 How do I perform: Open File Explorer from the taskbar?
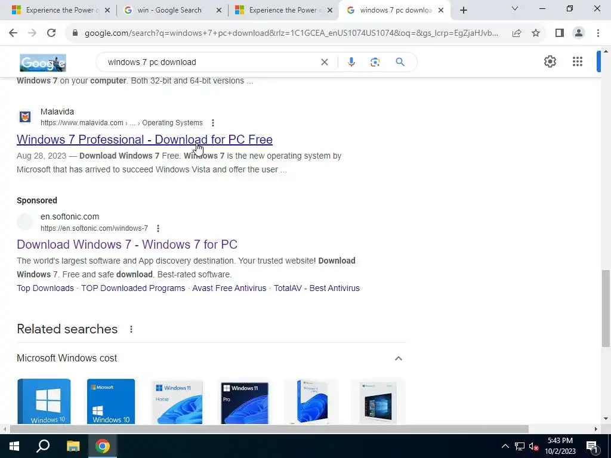point(73,446)
